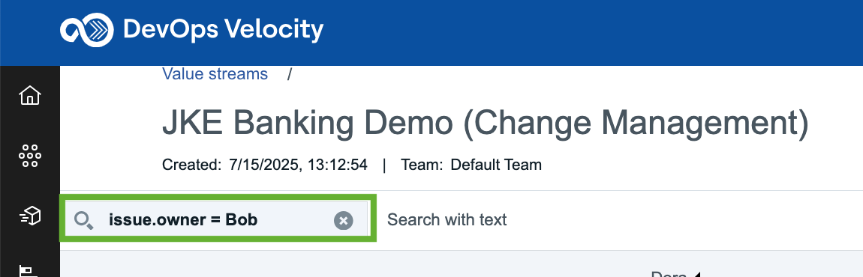863x277 pixels.
Task: Clear the issue.owner = Bob filter
Action: (344, 220)
